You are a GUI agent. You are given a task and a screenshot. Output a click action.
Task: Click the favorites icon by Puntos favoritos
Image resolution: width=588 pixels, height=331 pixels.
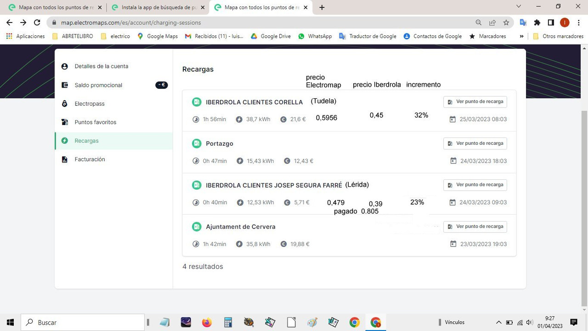(x=65, y=122)
